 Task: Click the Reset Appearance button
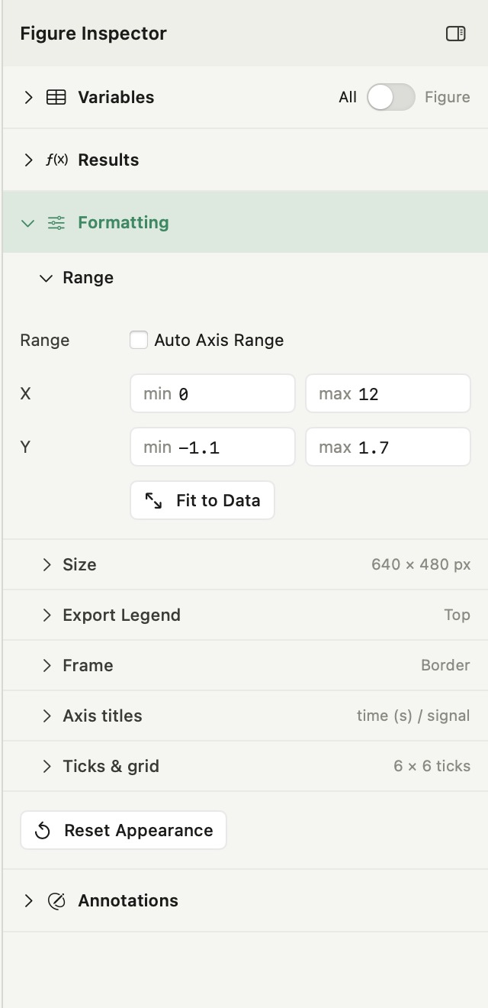coord(124,830)
